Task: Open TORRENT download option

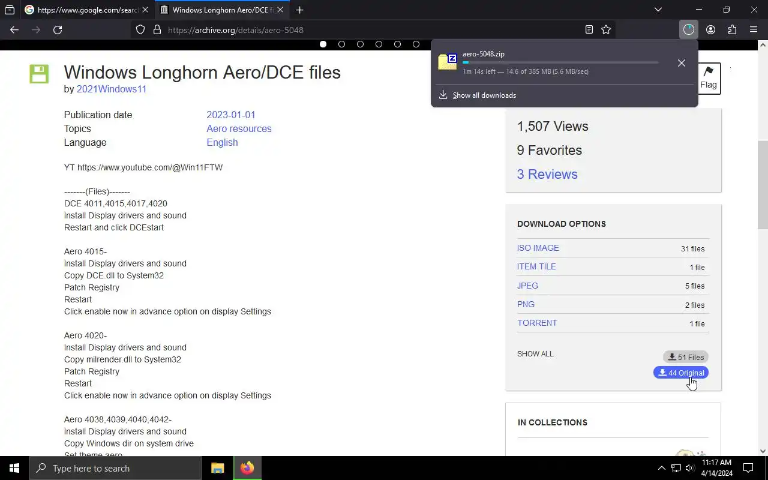Action: 537,323
